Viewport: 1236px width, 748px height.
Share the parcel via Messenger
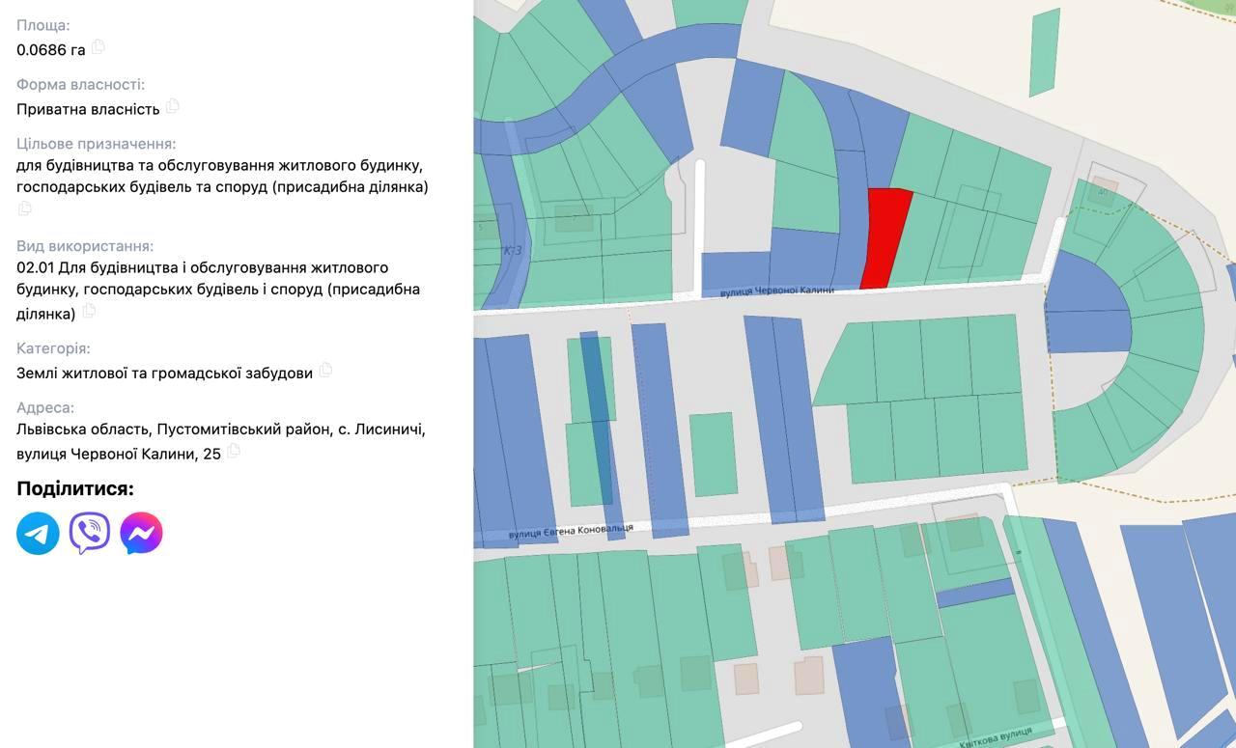click(141, 533)
